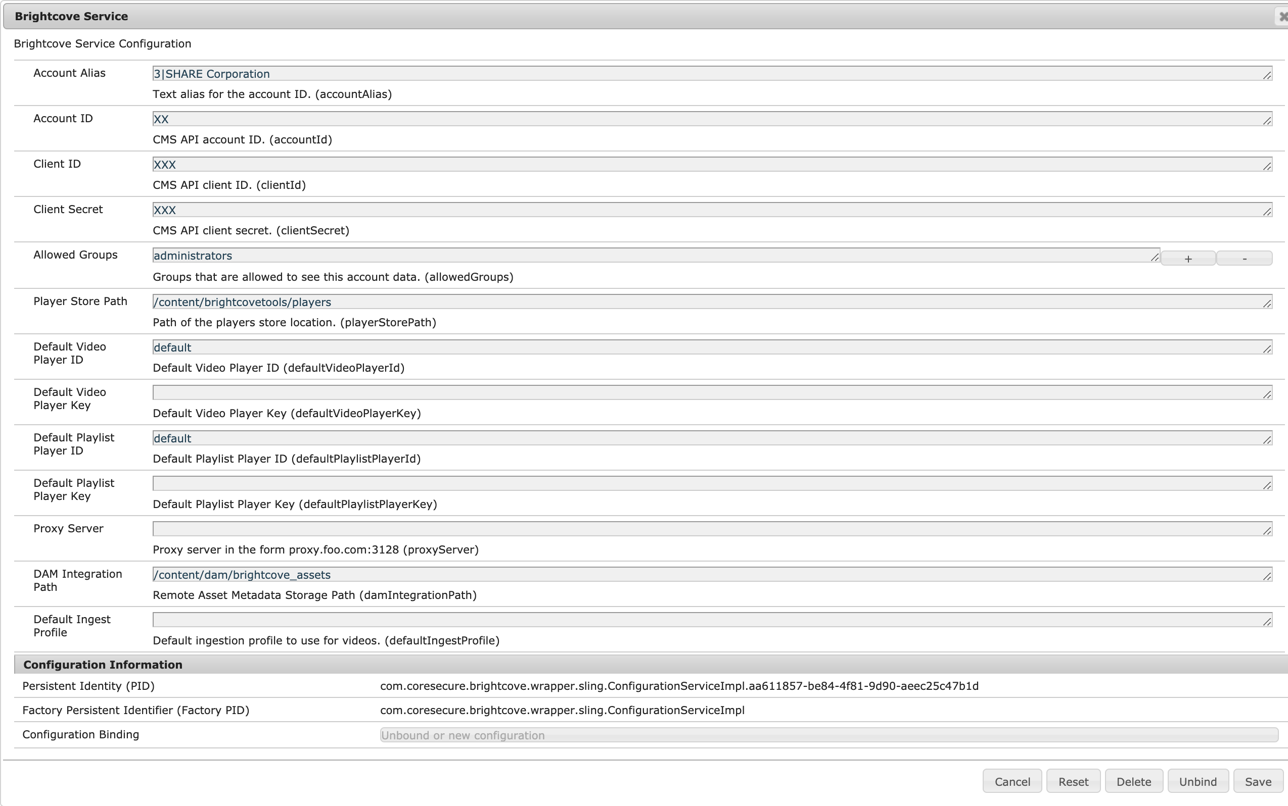Click the Configuration Binding field

pos(827,735)
